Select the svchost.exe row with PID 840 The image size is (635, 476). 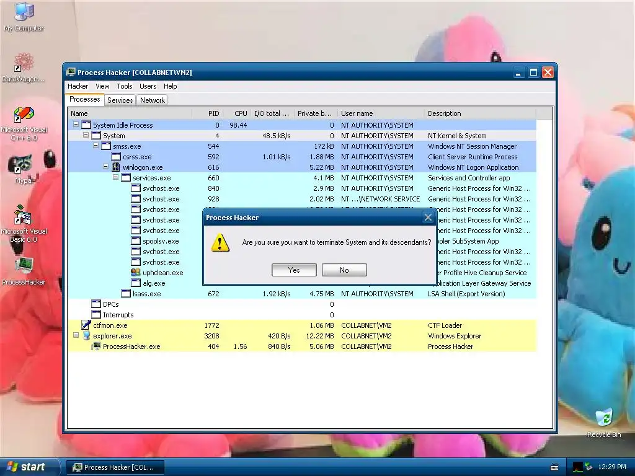coord(302,188)
